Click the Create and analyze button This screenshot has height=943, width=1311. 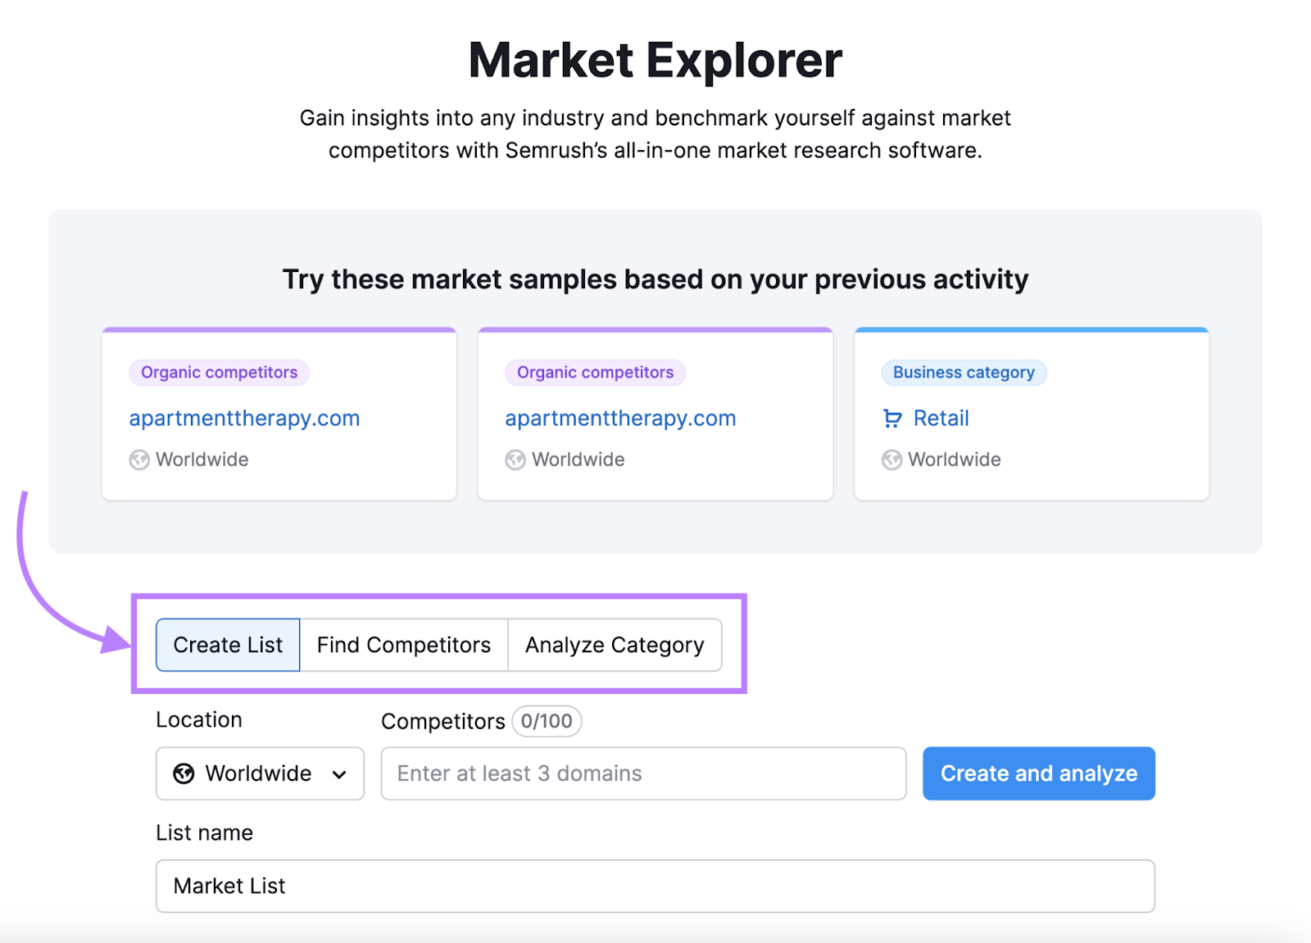coord(1038,773)
